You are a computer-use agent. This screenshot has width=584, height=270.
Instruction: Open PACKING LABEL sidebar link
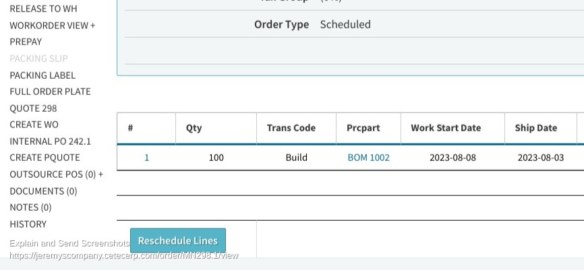[x=42, y=75]
